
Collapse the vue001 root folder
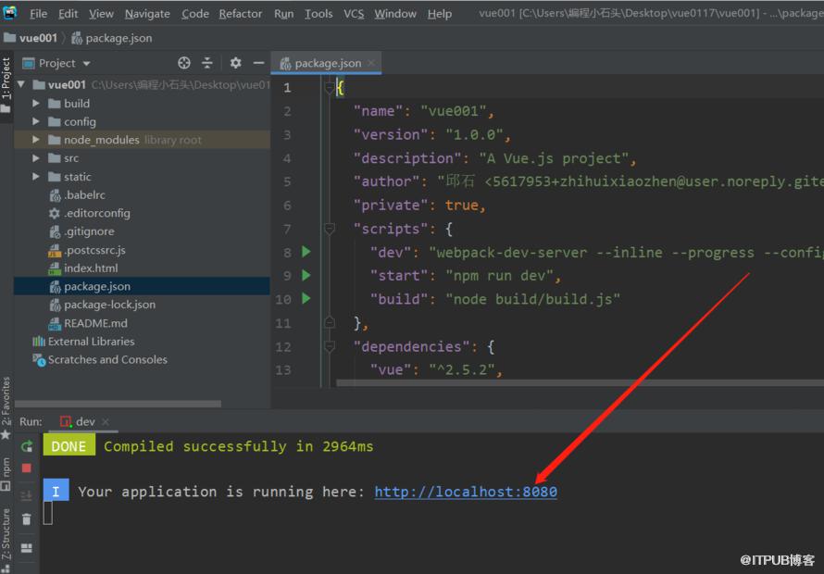click(x=21, y=84)
